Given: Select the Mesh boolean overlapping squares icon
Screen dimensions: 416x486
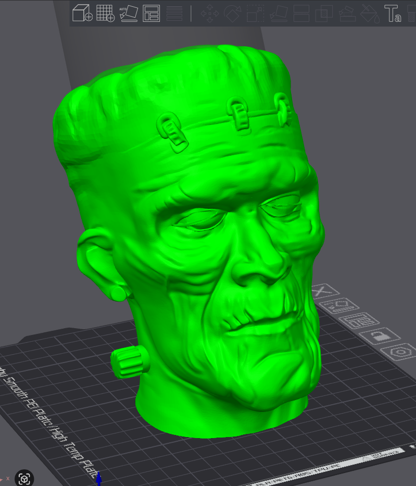Looking at the screenshot, I should click(324, 14).
